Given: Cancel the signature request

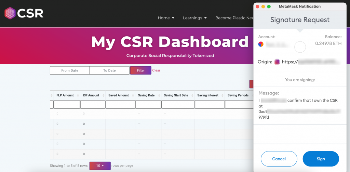Looking at the screenshot, I should 279,159.
